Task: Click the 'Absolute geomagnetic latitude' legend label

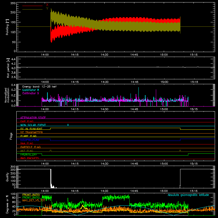Action: pyautogui.click(x=188, y=195)
